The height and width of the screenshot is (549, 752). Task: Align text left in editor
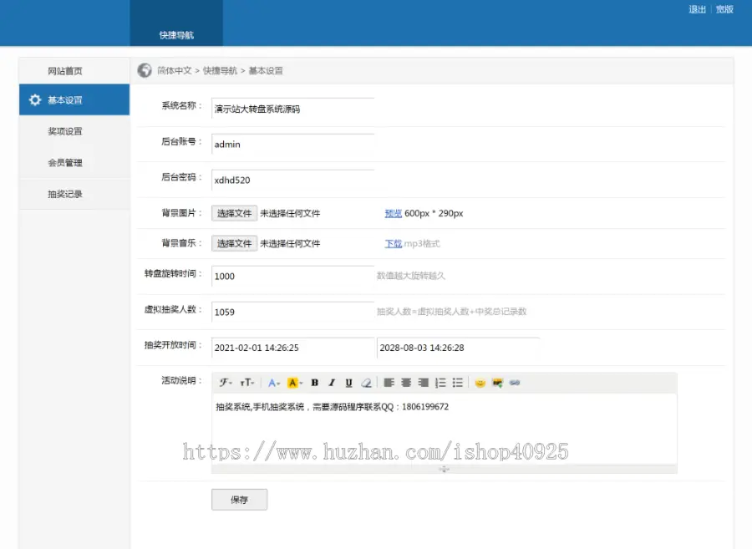[x=389, y=383]
